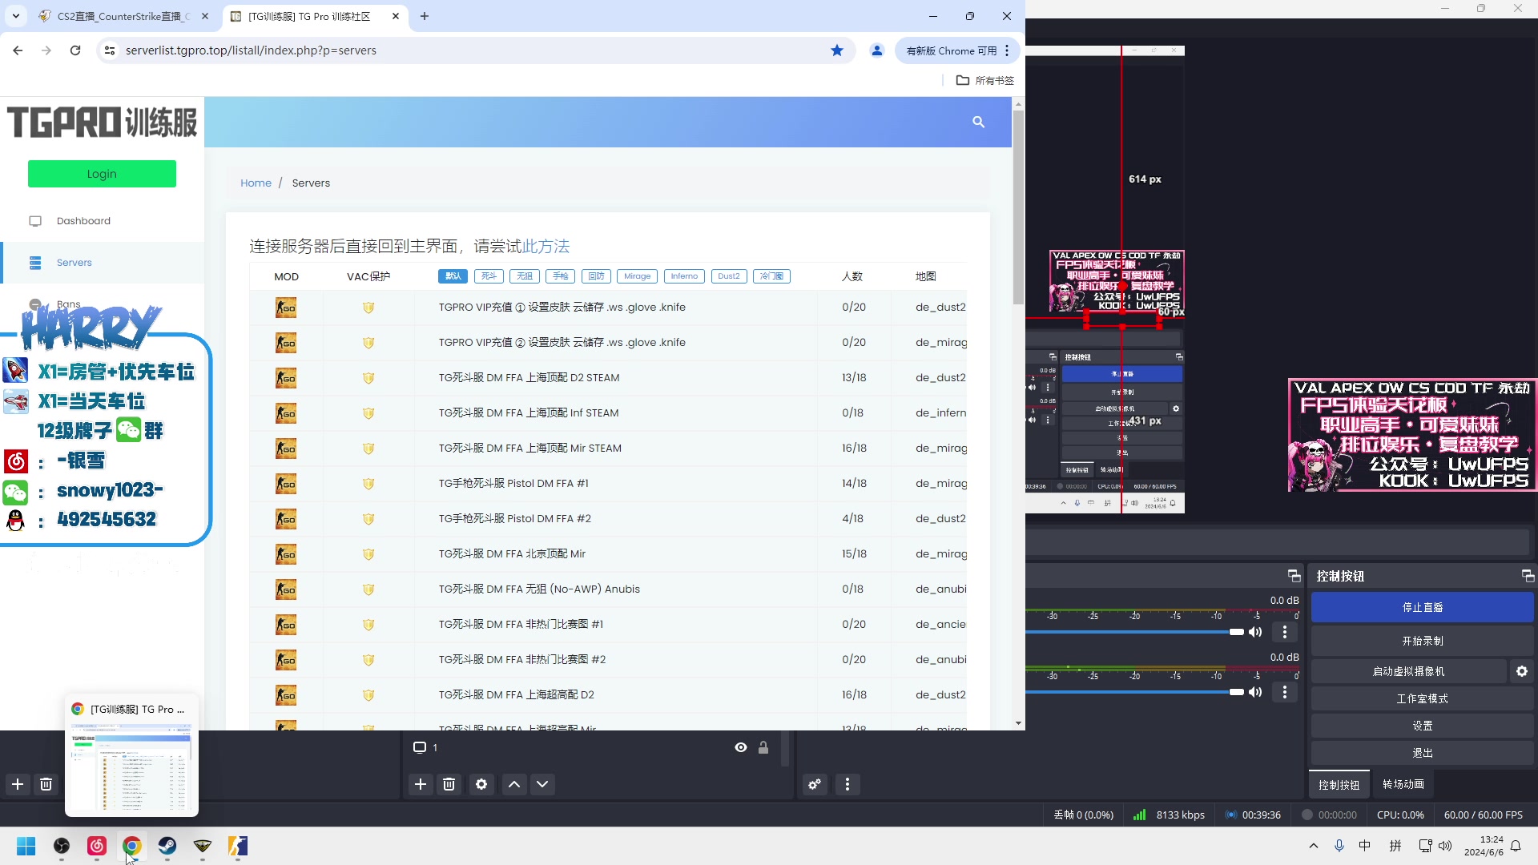1538x865 pixels.
Task: Switch to OBS 转场动画 tab
Action: (1403, 784)
